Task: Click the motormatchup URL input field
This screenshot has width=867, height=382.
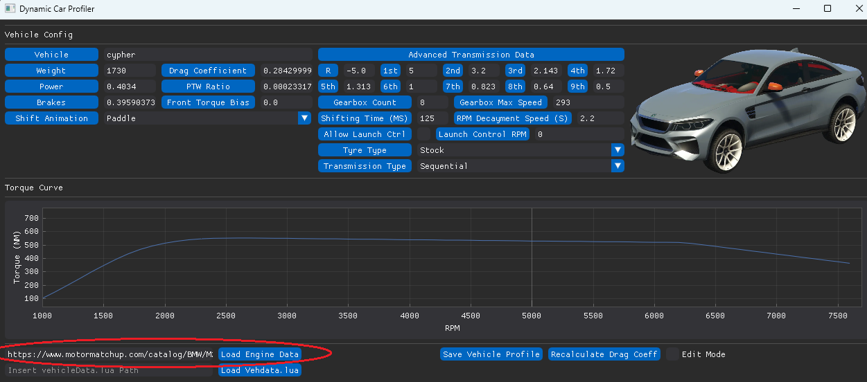Action: pos(110,354)
